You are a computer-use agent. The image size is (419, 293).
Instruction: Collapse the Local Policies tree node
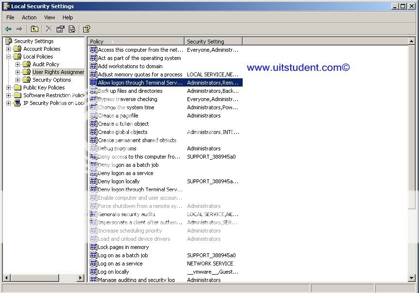[x=8, y=57]
